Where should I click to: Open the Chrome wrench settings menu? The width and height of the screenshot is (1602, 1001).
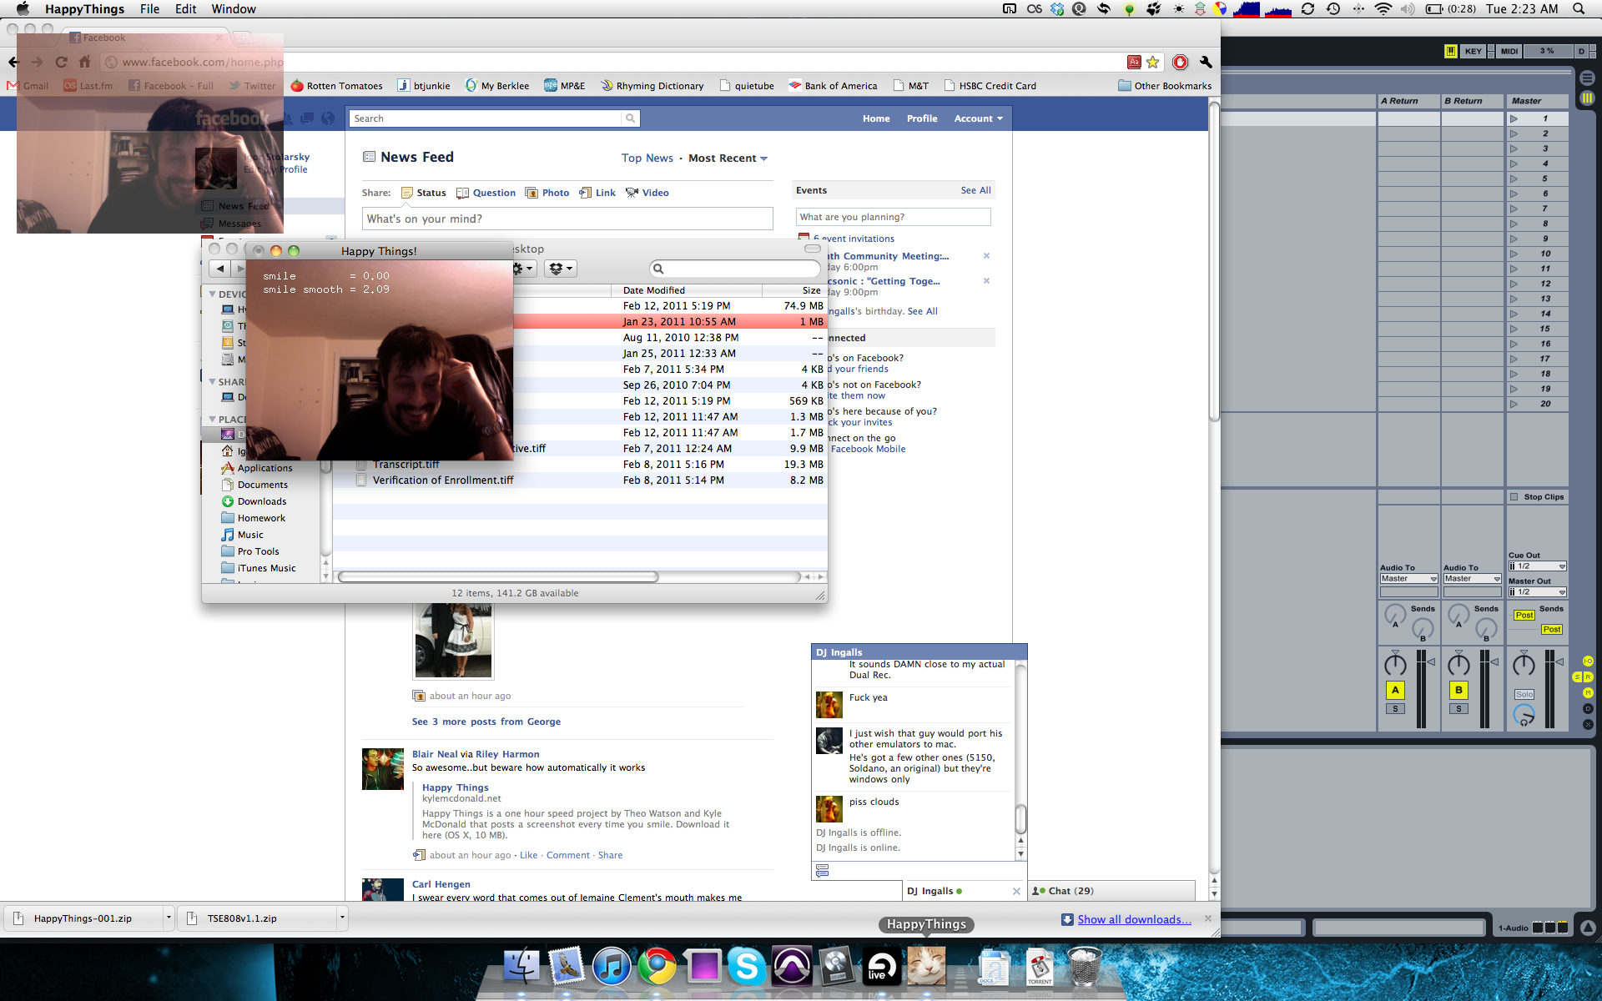coord(1206,63)
